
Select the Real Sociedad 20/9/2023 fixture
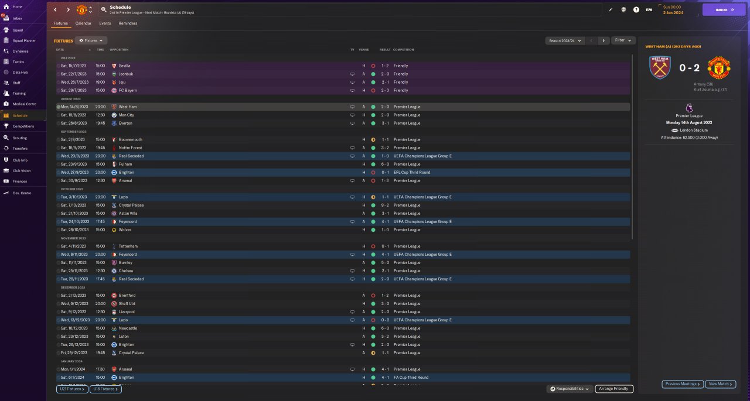click(x=343, y=156)
